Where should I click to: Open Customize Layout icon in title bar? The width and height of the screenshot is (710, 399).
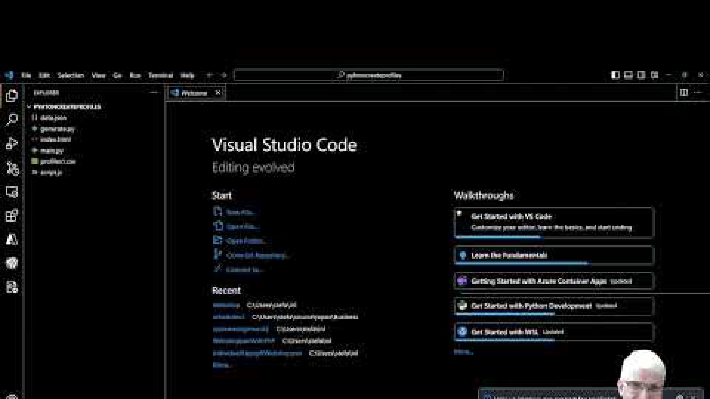coord(655,75)
